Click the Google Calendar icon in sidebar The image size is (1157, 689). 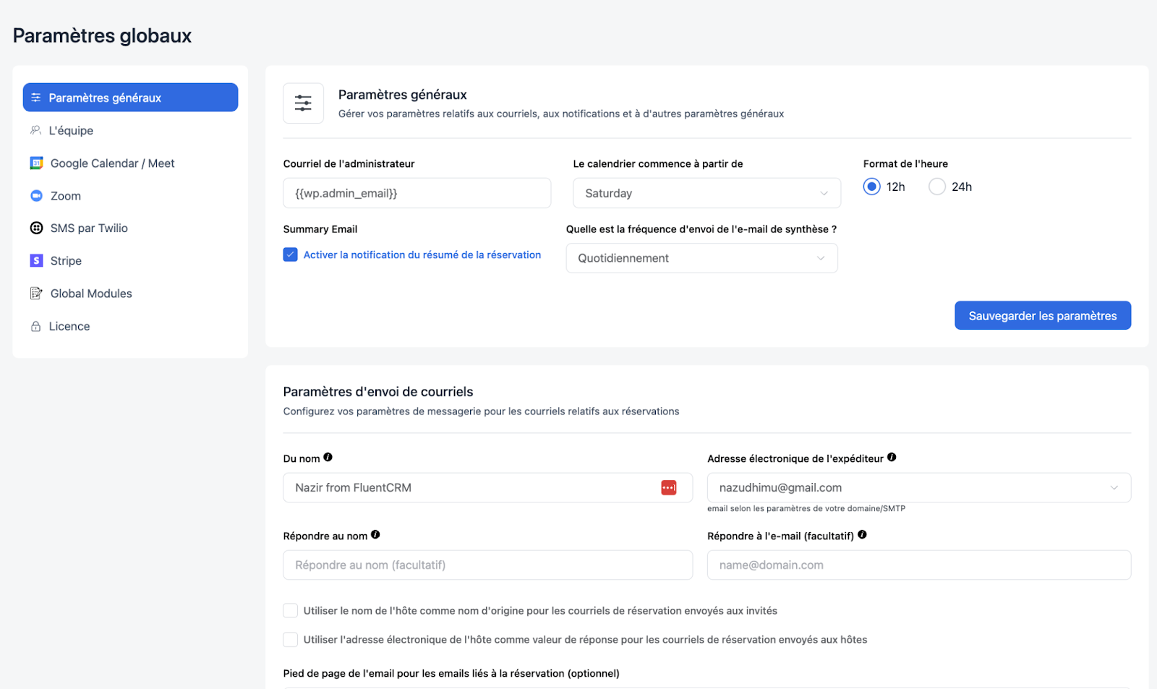[36, 163]
